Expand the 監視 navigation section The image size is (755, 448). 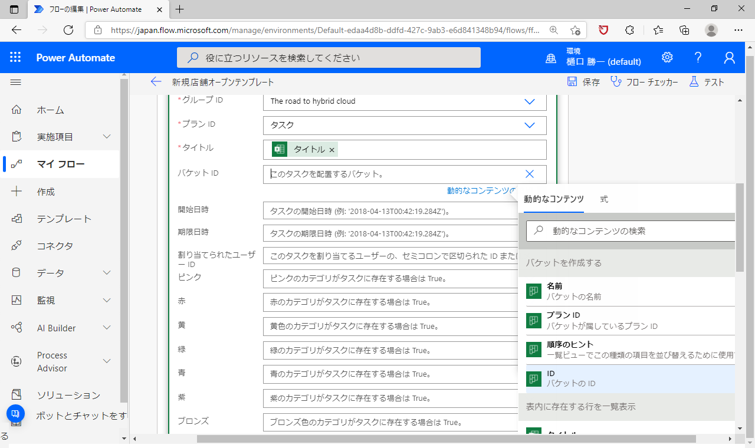coord(107,300)
